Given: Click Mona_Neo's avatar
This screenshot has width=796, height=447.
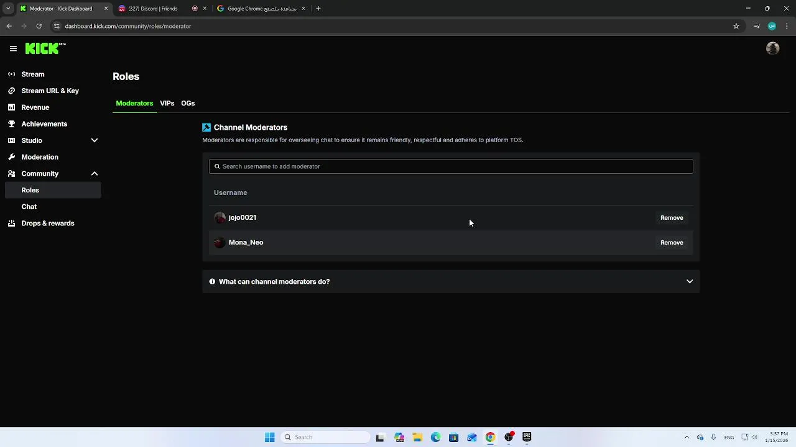Looking at the screenshot, I should pyautogui.click(x=220, y=242).
